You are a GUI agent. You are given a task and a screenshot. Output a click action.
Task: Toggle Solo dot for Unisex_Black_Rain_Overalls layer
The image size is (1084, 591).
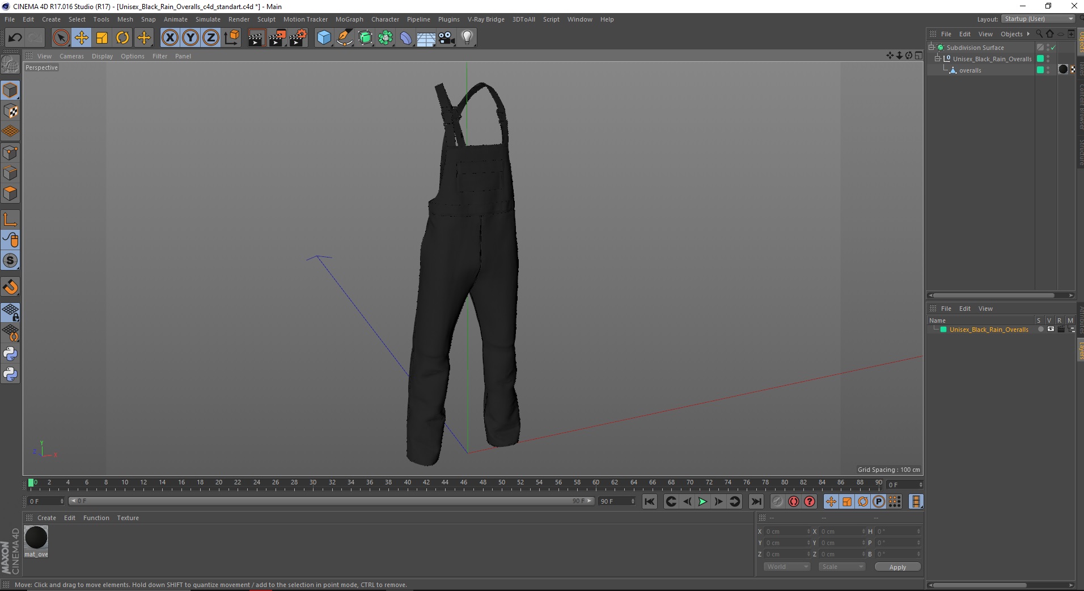[1040, 330]
